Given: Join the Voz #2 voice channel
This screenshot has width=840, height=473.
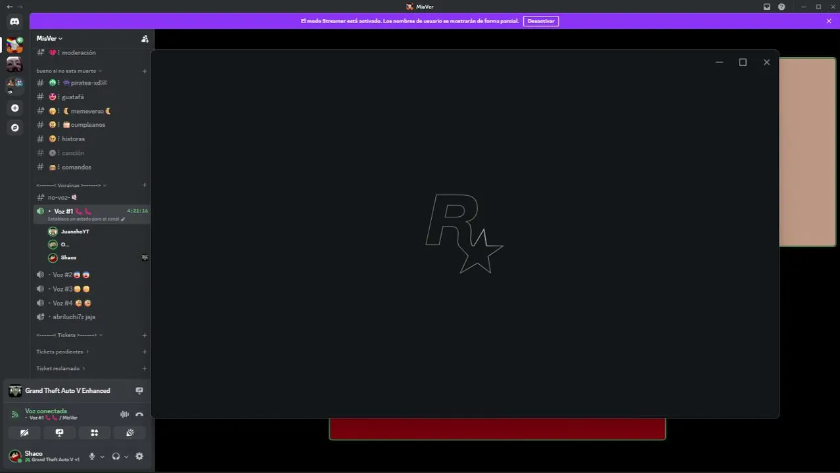Looking at the screenshot, I should [x=91, y=275].
